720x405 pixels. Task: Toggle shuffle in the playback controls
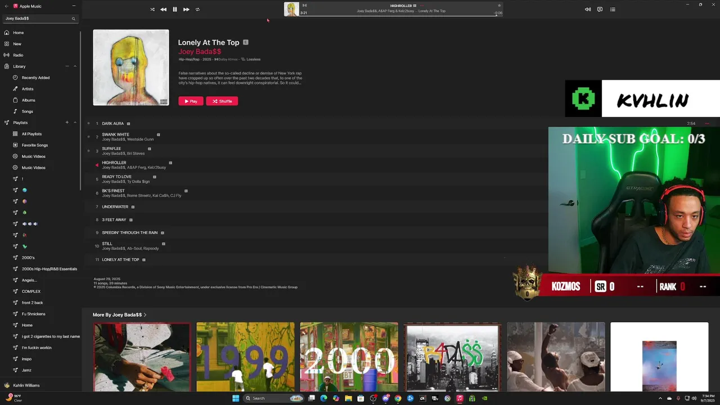point(152,10)
